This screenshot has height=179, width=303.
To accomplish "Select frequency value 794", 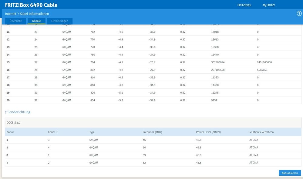I will (93, 62).
